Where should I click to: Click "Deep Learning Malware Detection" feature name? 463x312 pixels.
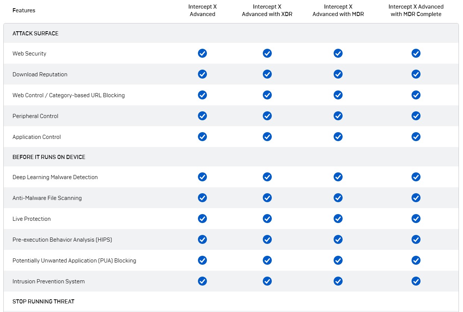coord(55,177)
